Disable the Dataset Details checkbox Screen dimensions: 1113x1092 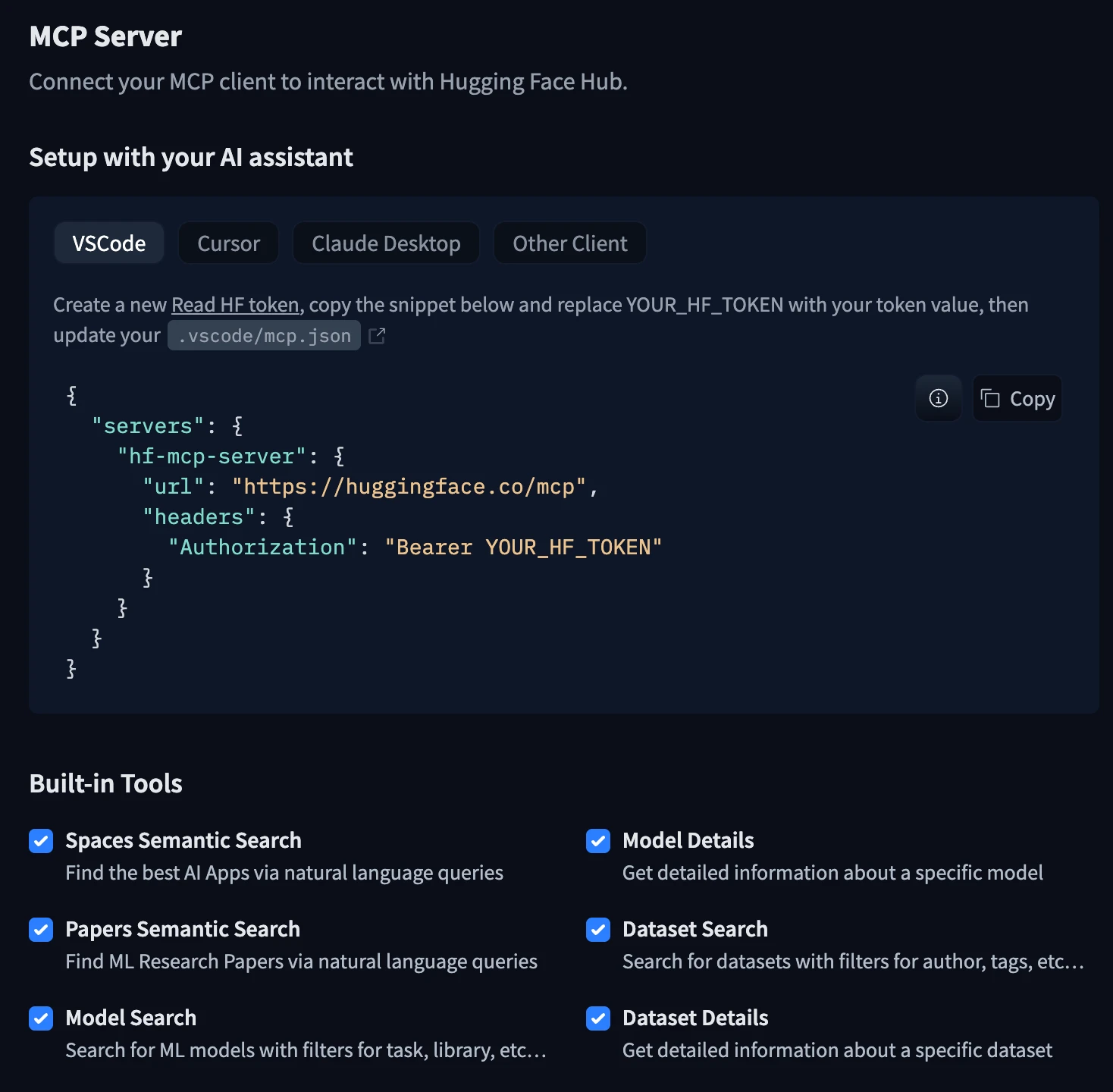click(x=598, y=1018)
